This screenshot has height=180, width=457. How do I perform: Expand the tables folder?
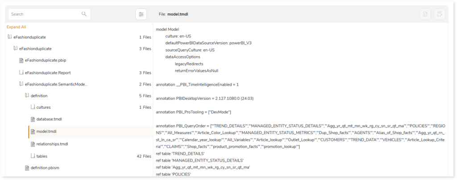pos(32,156)
